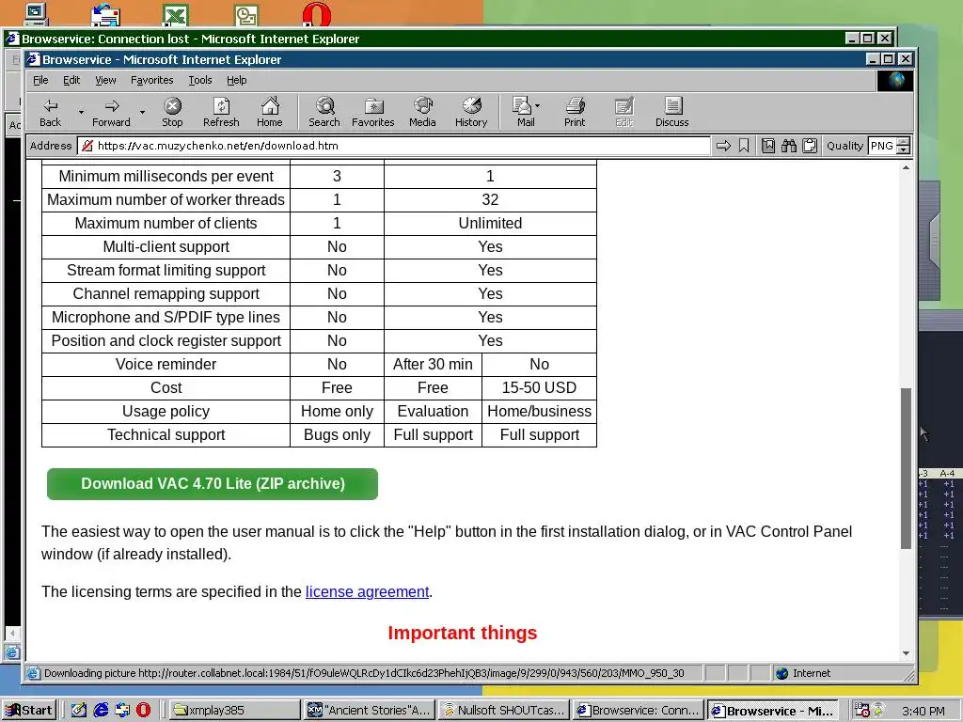Click the Quality PNG value field
The height and width of the screenshot is (722, 963).
(882, 146)
